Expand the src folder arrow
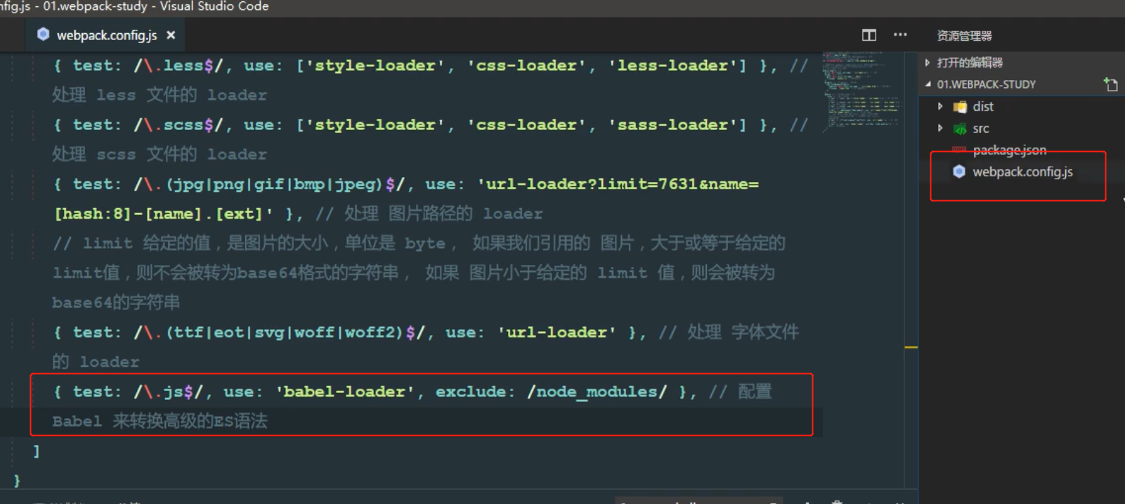 [940, 128]
